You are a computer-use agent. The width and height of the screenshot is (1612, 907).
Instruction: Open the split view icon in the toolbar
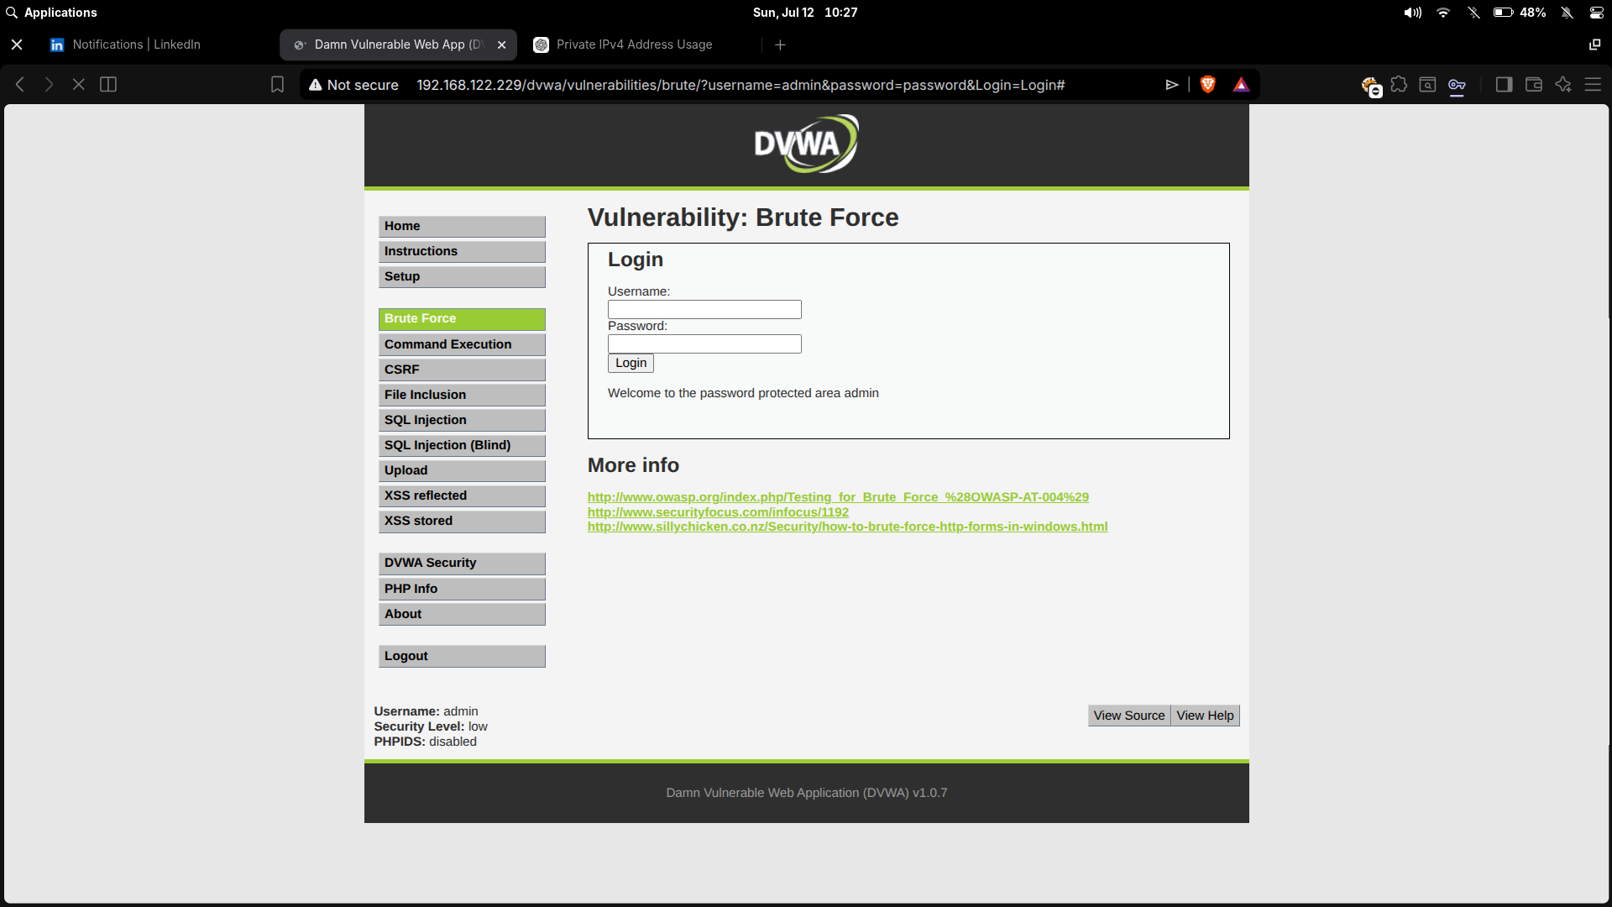(108, 84)
